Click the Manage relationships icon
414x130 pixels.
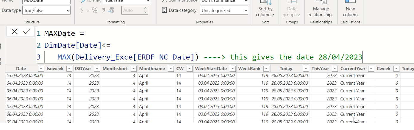321,1
